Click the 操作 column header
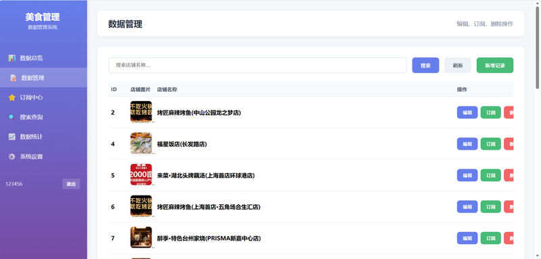Image resolution: width=541 pixels, height=259 pixels. point(462,90)
